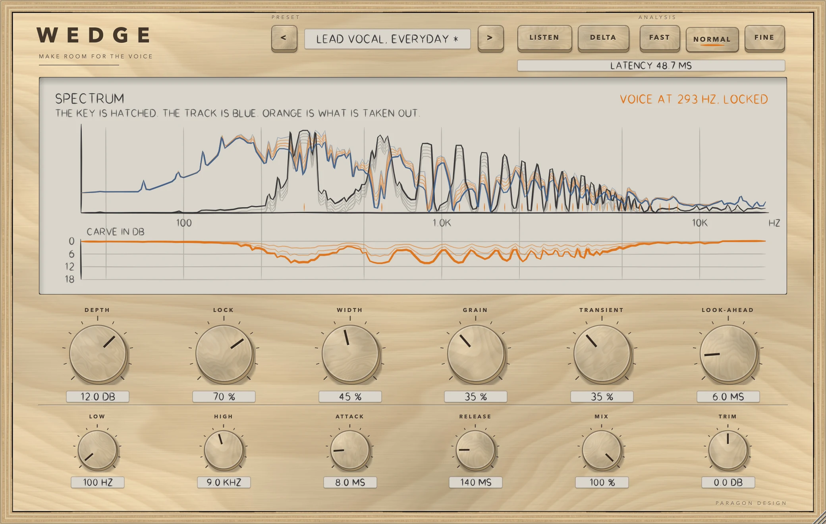Click the 70 % lock value field
Image resolution: width=826 pixels, height=524 pixels.
click(224, 397)
